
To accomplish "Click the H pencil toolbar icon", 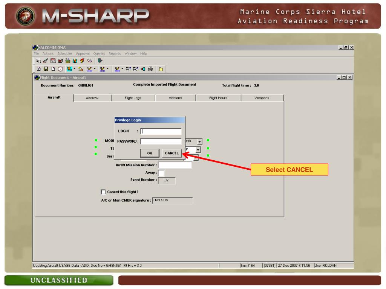I will coord(103,69).
